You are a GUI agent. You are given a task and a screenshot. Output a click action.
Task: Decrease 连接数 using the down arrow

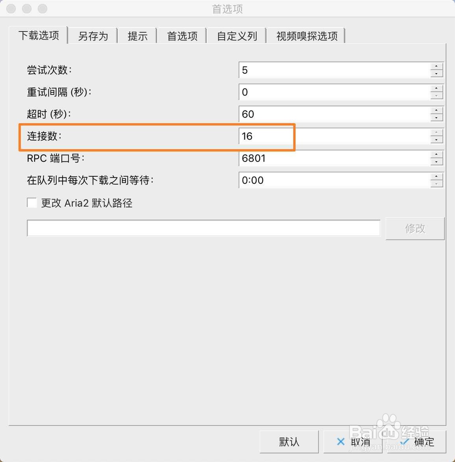[436, 140]
